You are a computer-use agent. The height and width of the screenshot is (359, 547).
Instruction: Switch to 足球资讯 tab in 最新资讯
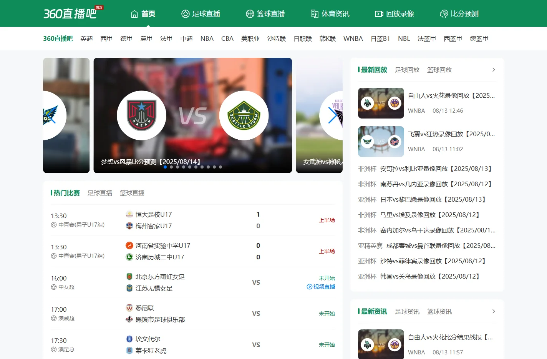(x=407, y=311)
